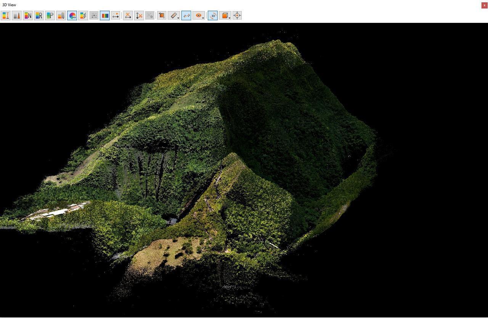Toggle the polyline profile tool
Screen dimensions: 488x318
click(x=186, y=16)
